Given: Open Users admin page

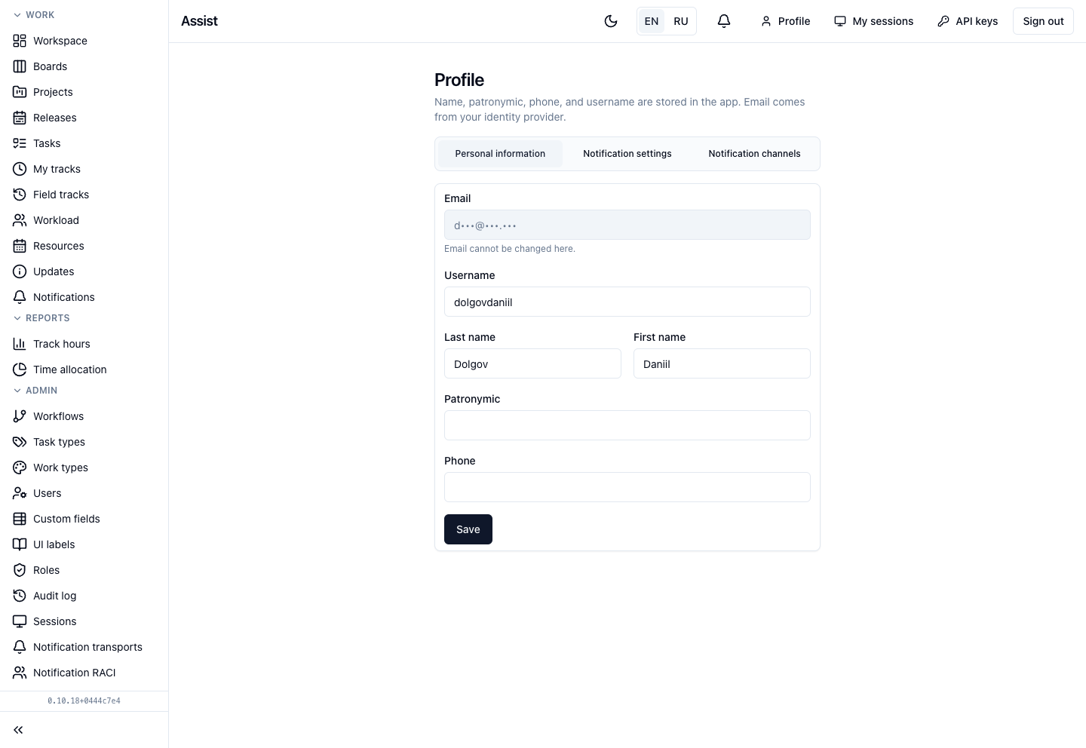Looking at the screenshot, I should click(84, 493).
